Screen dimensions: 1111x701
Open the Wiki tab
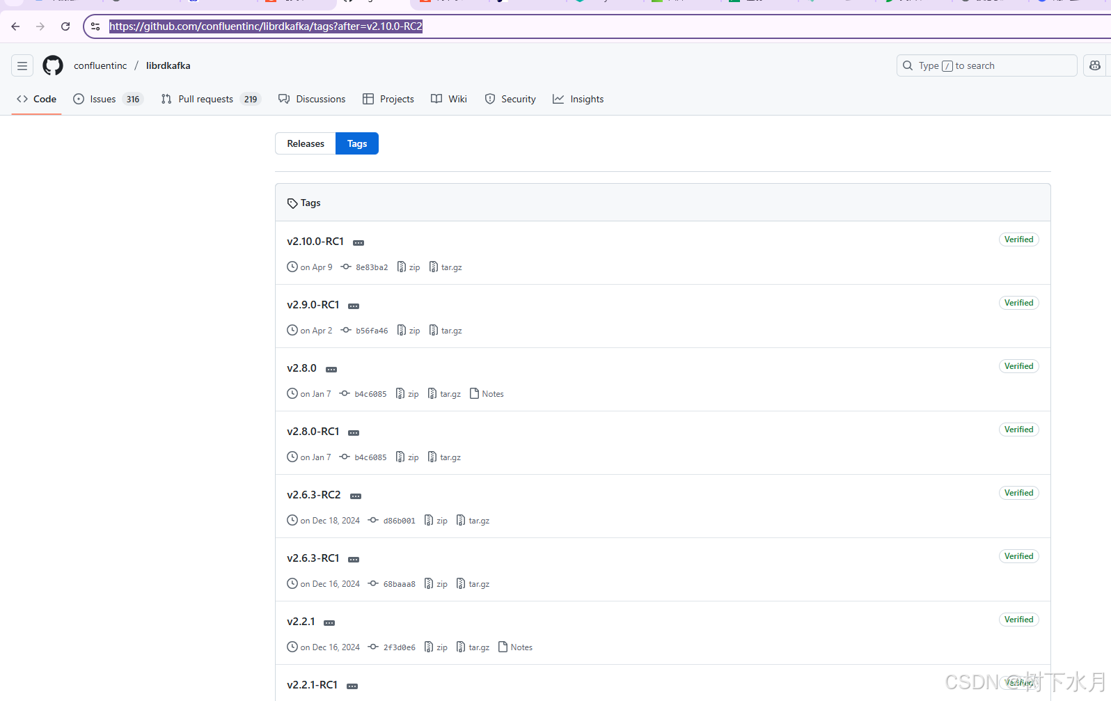tap(449, 99)
